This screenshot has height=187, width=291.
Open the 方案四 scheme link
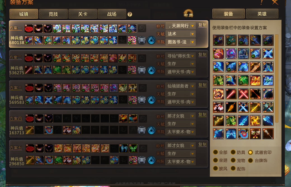click(x=16, y=119)
